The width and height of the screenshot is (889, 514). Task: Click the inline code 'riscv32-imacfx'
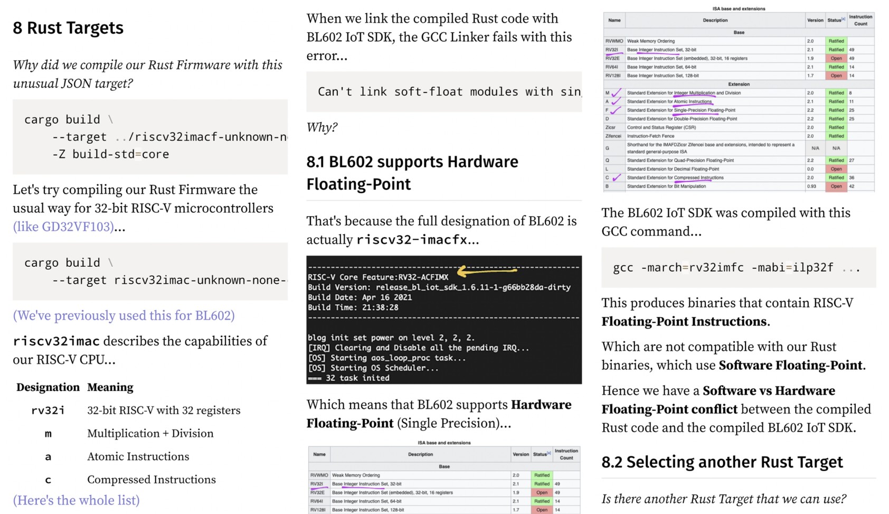click(412, 240)
